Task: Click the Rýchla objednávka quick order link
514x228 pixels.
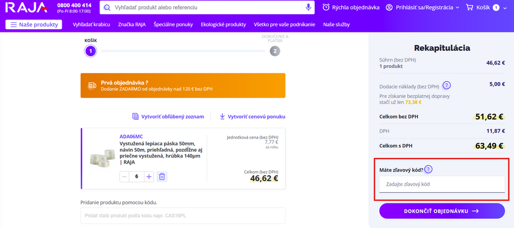Action: 351,7
